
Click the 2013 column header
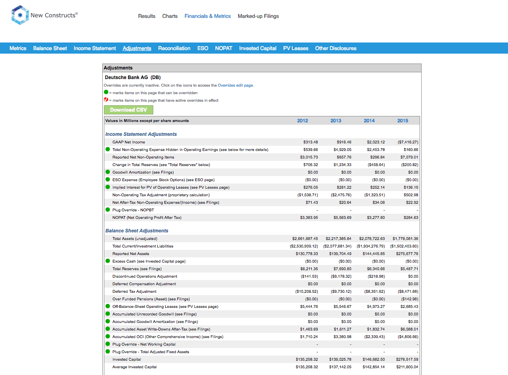(336, 120)
